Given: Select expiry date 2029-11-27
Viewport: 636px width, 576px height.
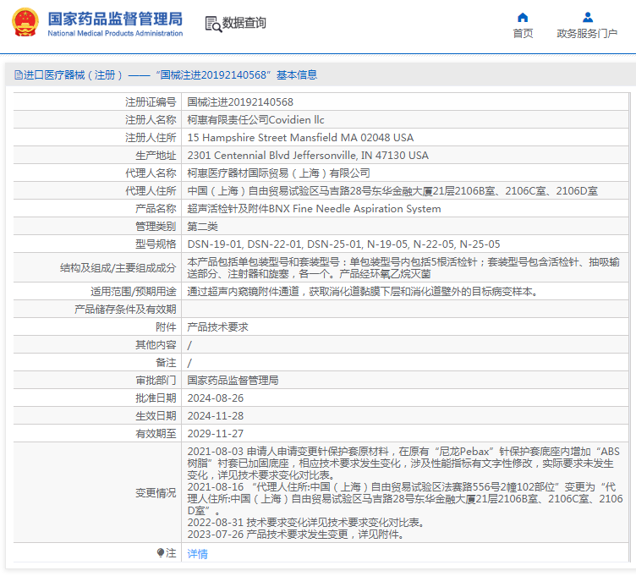Looking at the screenshot, I should click(216, 434).
